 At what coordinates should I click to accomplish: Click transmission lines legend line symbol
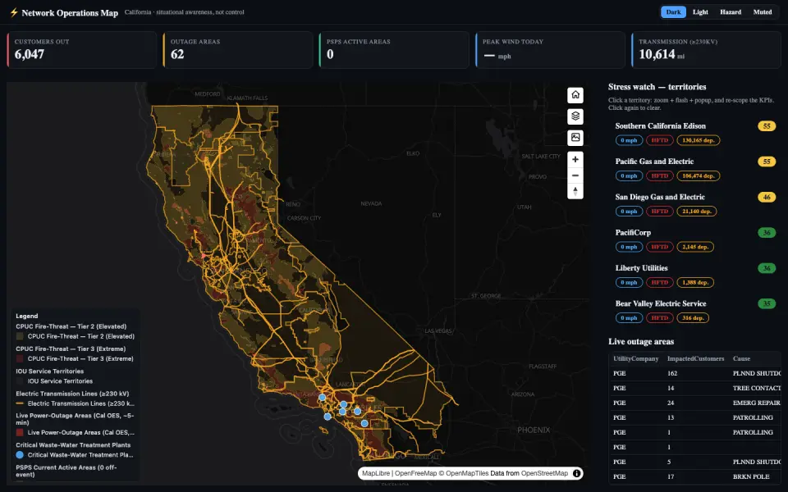click(x=20, y=403)
